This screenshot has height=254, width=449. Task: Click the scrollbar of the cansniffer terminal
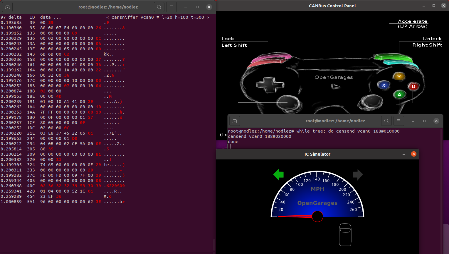pyautogui.click(x=214, y=244)
